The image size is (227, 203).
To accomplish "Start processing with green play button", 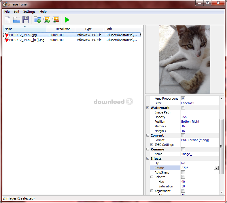I will click(x=67, y=20).
